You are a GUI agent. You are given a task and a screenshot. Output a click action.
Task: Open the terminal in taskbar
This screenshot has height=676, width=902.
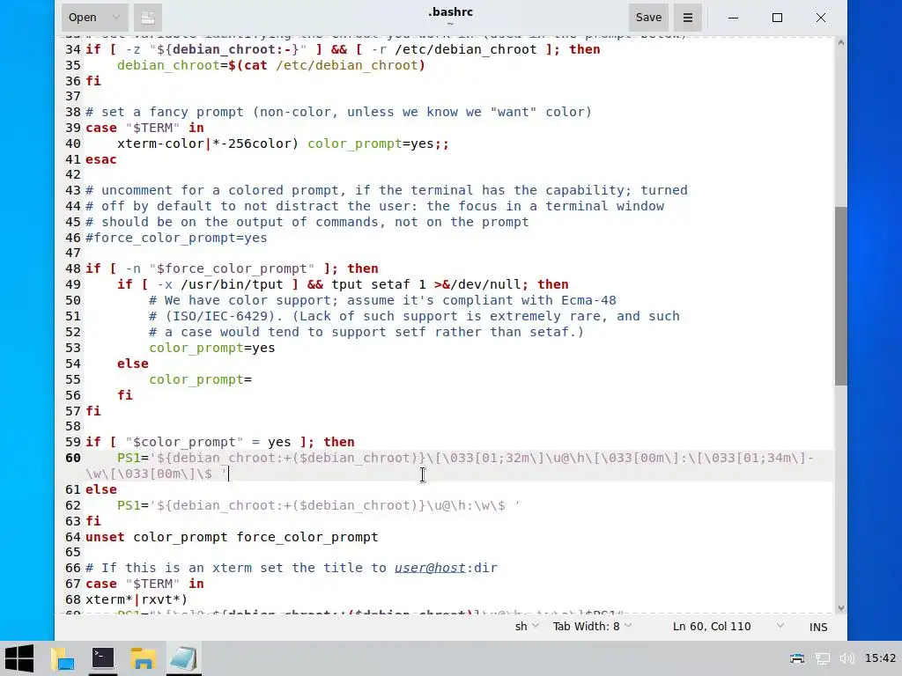[x=103, y=658]
